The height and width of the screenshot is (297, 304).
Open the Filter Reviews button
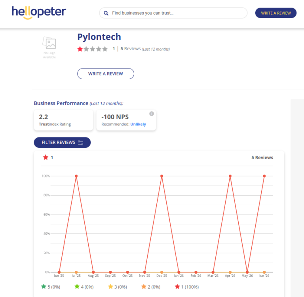pyautogui.click(x=62, y=143)
